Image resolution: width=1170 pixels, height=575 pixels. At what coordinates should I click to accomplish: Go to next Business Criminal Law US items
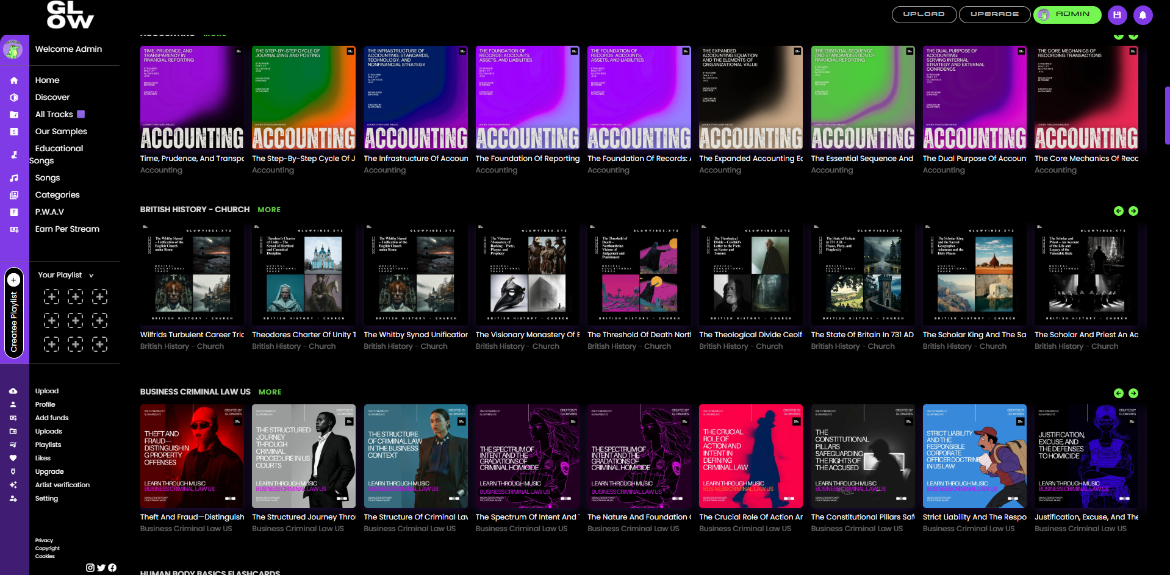pyautogui.click(x=1133, y=393)
